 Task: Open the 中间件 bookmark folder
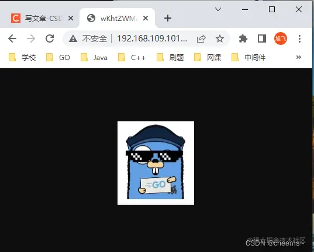pyautogui.click(x=249, y=57)
